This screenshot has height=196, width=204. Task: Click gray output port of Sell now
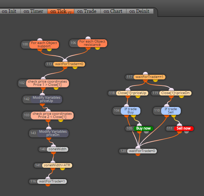tap(186, 132)
